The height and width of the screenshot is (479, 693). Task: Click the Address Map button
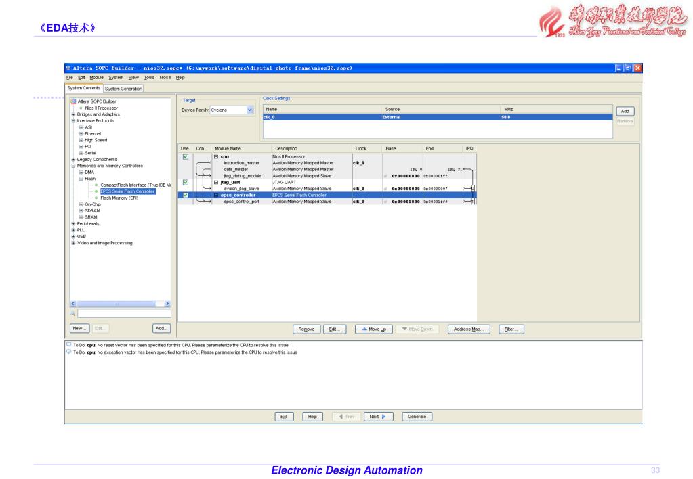pyautogui.click(x=469, y=329)
